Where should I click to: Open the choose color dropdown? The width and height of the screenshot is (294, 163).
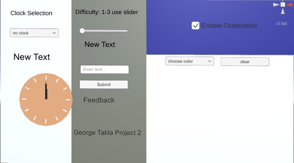[x=189, y=61]
